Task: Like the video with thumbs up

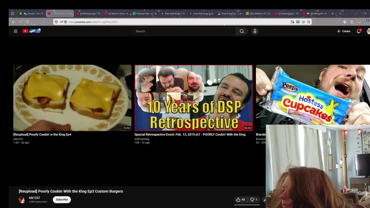Action: 240,200
